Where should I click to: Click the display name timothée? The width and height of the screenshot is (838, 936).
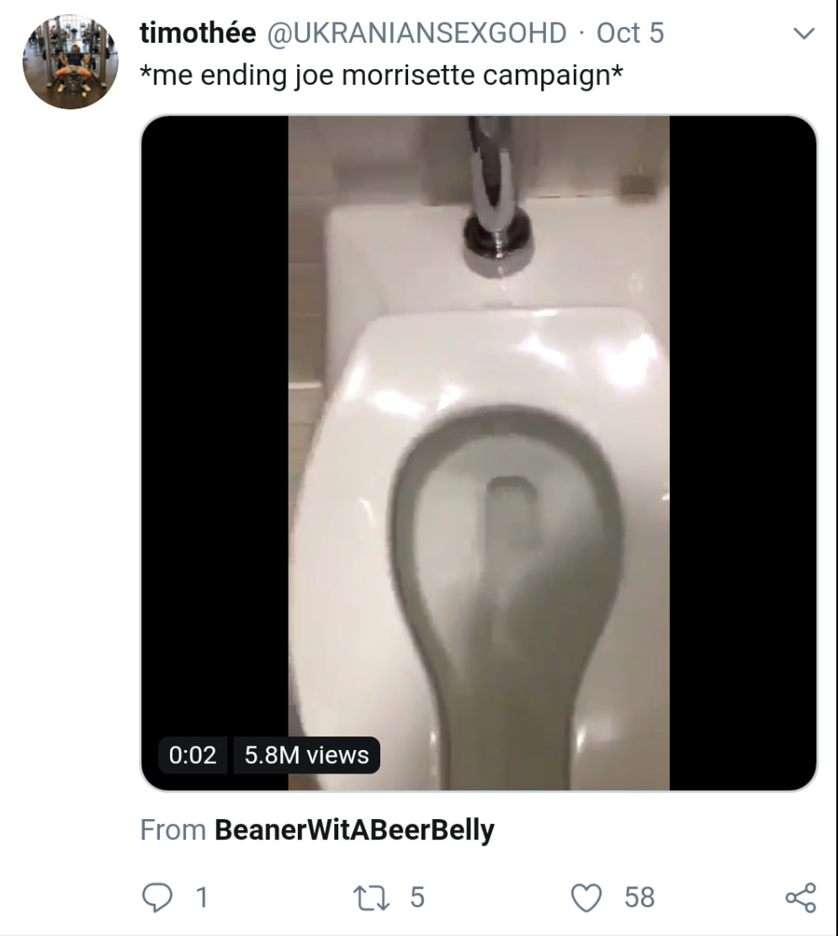[198, 33]
